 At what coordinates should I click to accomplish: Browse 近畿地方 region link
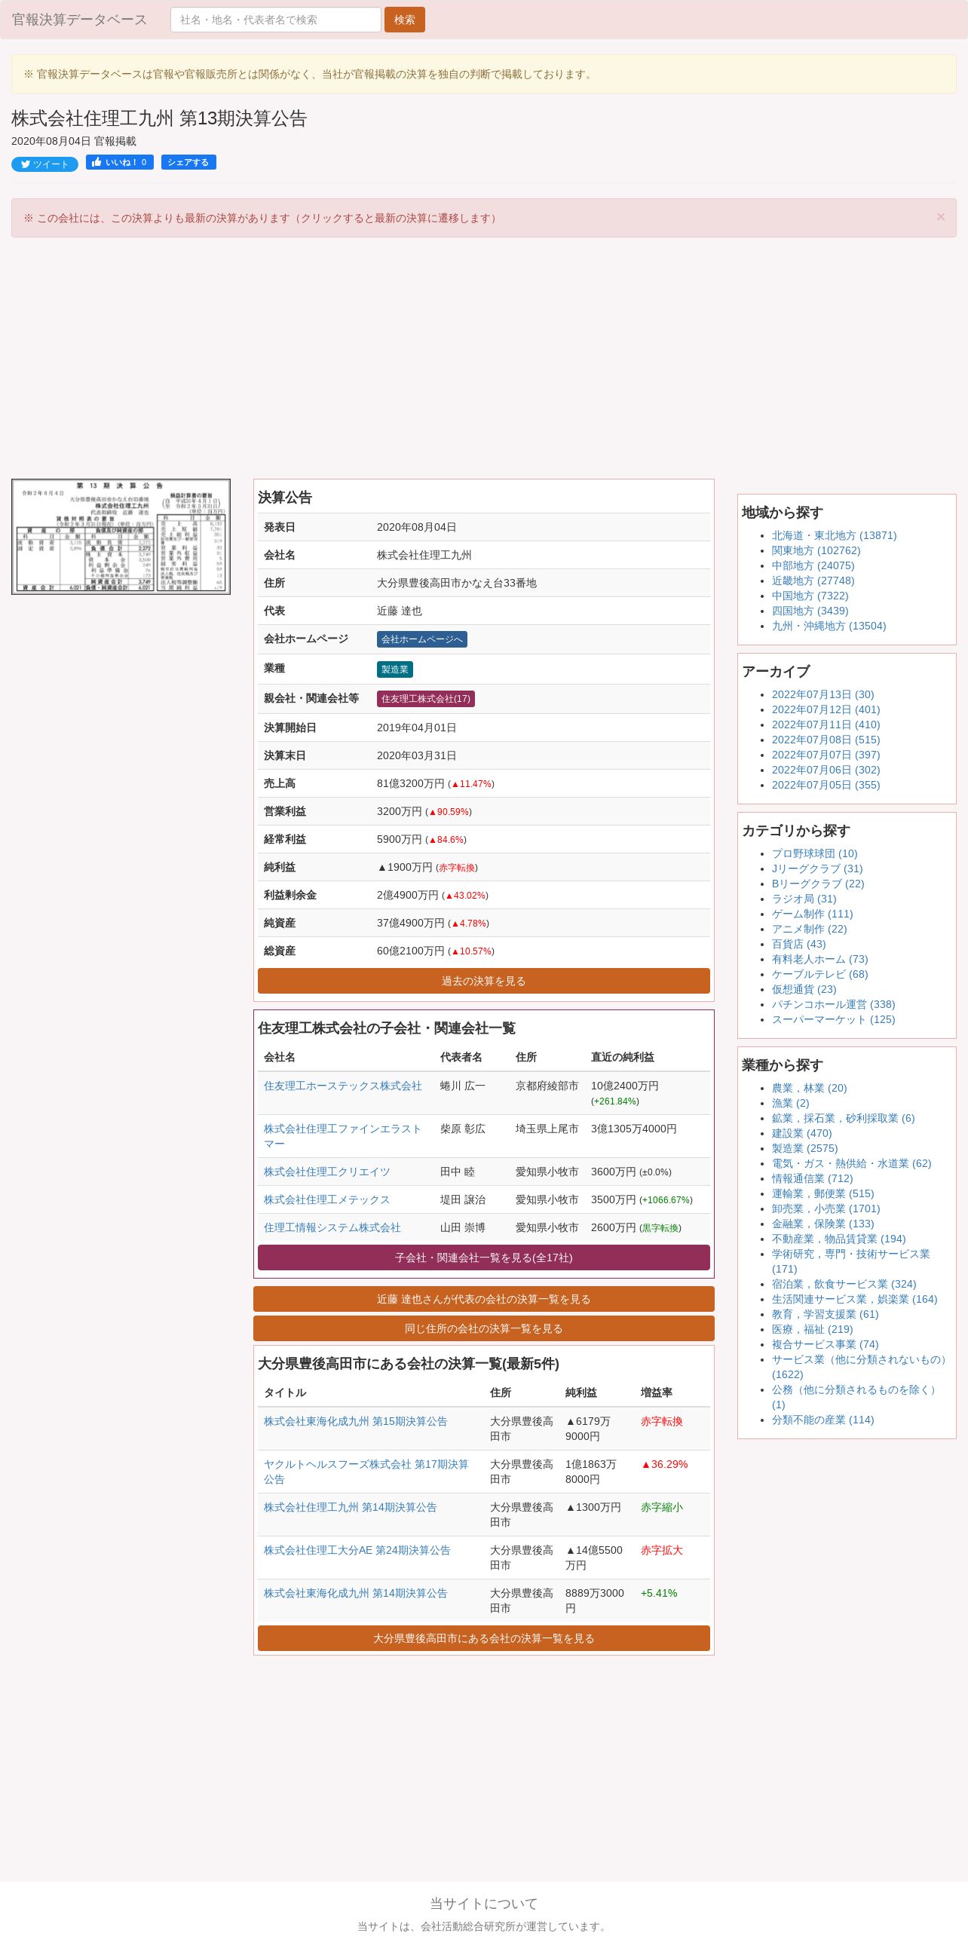(x=813, y=580)
